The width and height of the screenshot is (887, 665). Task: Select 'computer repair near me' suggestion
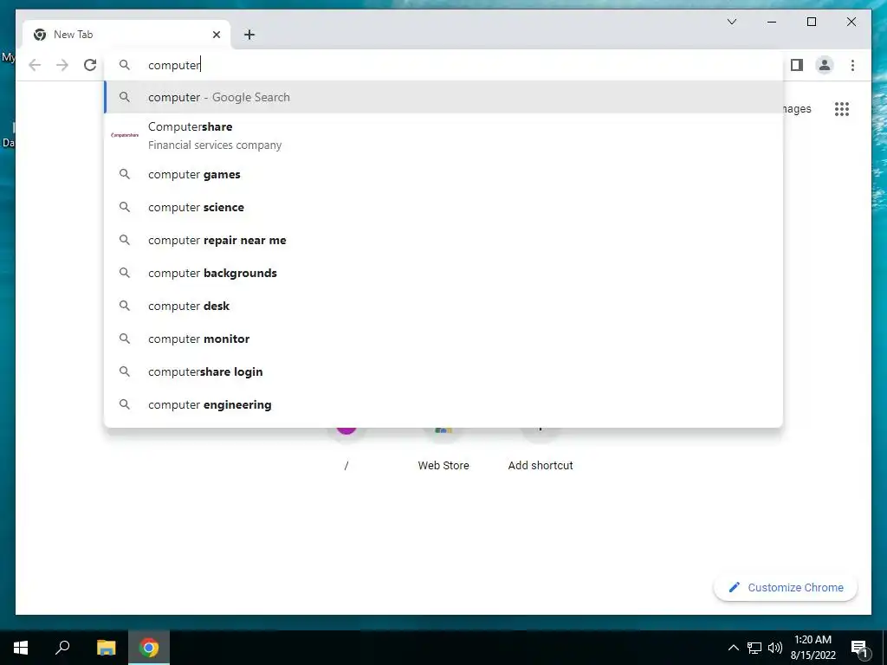click(x=444, y=241)
